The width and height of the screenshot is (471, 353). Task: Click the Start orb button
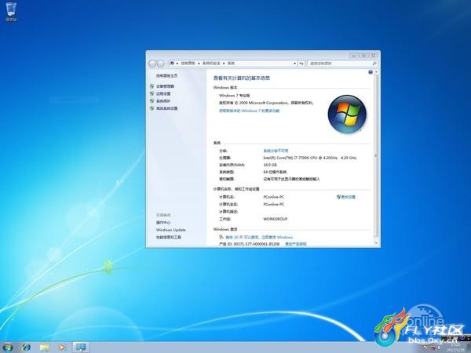tap(8, 348)
